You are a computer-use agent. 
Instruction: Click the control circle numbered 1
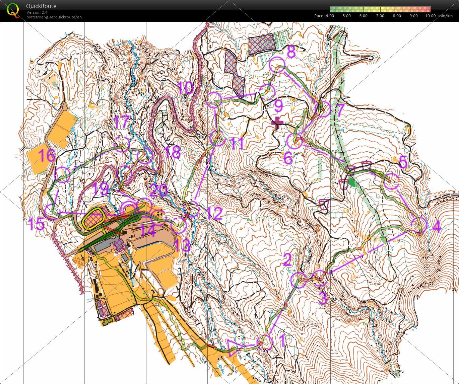point(265,341)
